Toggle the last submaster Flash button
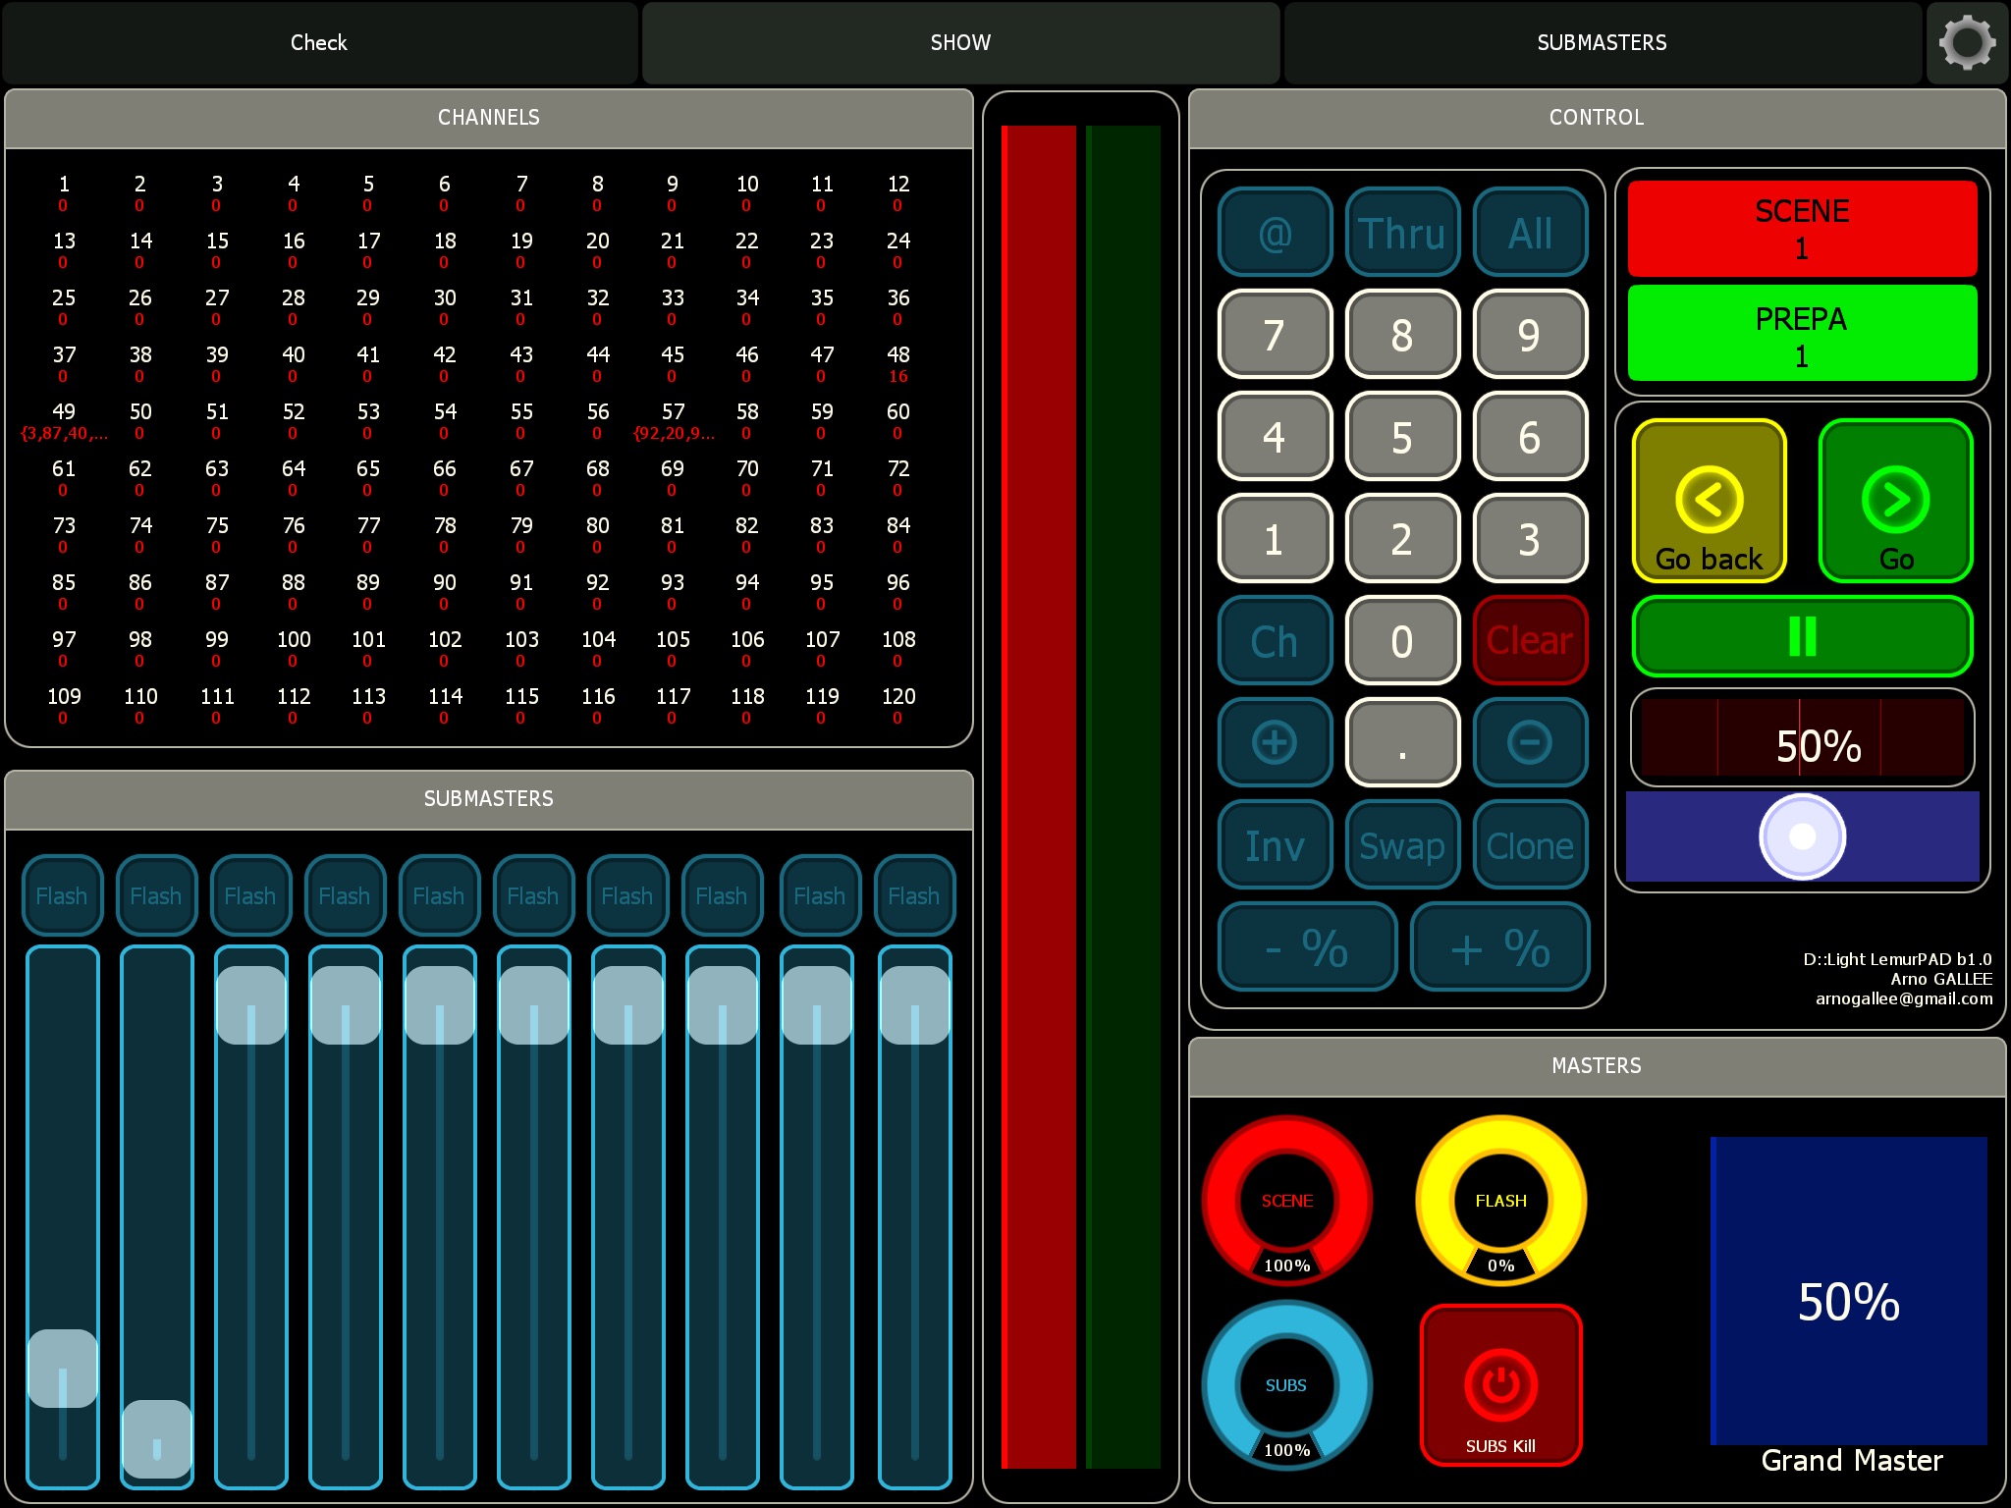2011x1508 pixels. 914,895
